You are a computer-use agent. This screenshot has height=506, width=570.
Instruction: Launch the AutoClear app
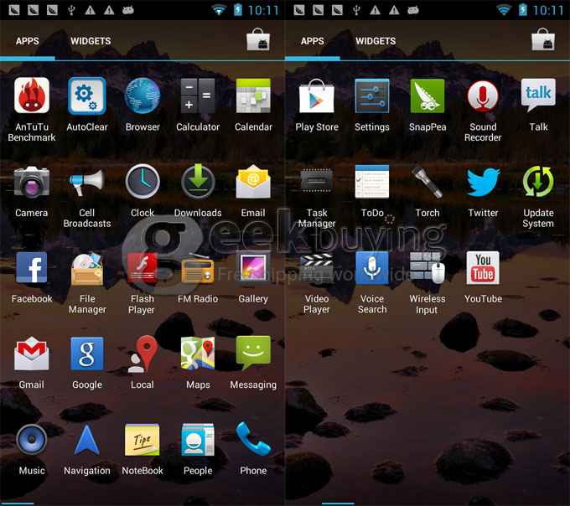87,96
